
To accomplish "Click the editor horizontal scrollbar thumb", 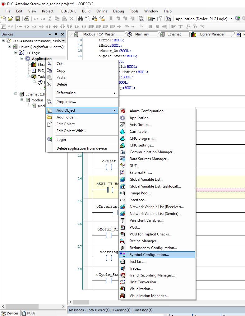I will tap(81, 302).
